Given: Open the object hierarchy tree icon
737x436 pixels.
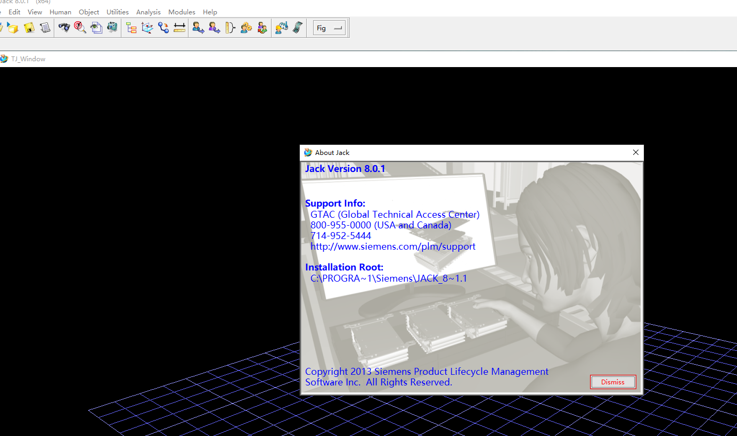Looking at the screenshot, I should tap(131, 28).
